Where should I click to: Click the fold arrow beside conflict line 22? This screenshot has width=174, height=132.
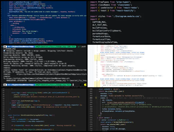(x=99, y=81)
